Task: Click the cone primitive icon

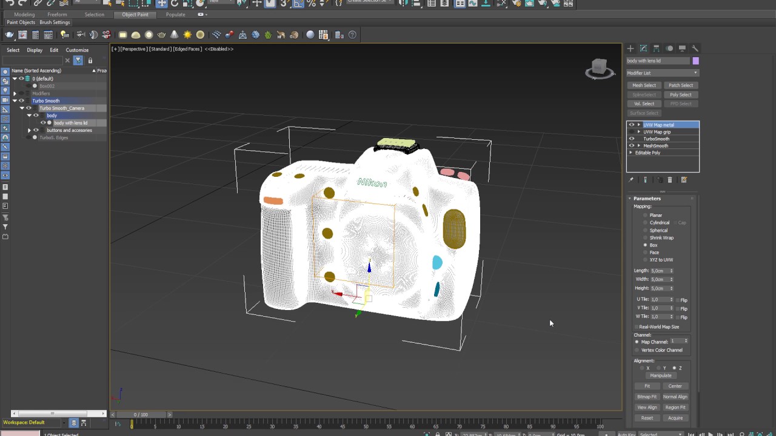Action: [x=175, y=35]
